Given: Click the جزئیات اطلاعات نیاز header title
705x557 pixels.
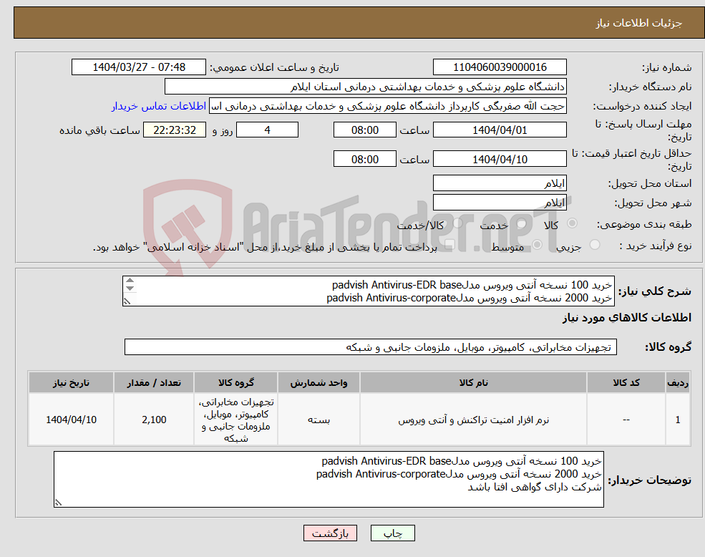Looking at the screenshot, I should [x=639, y=23].
